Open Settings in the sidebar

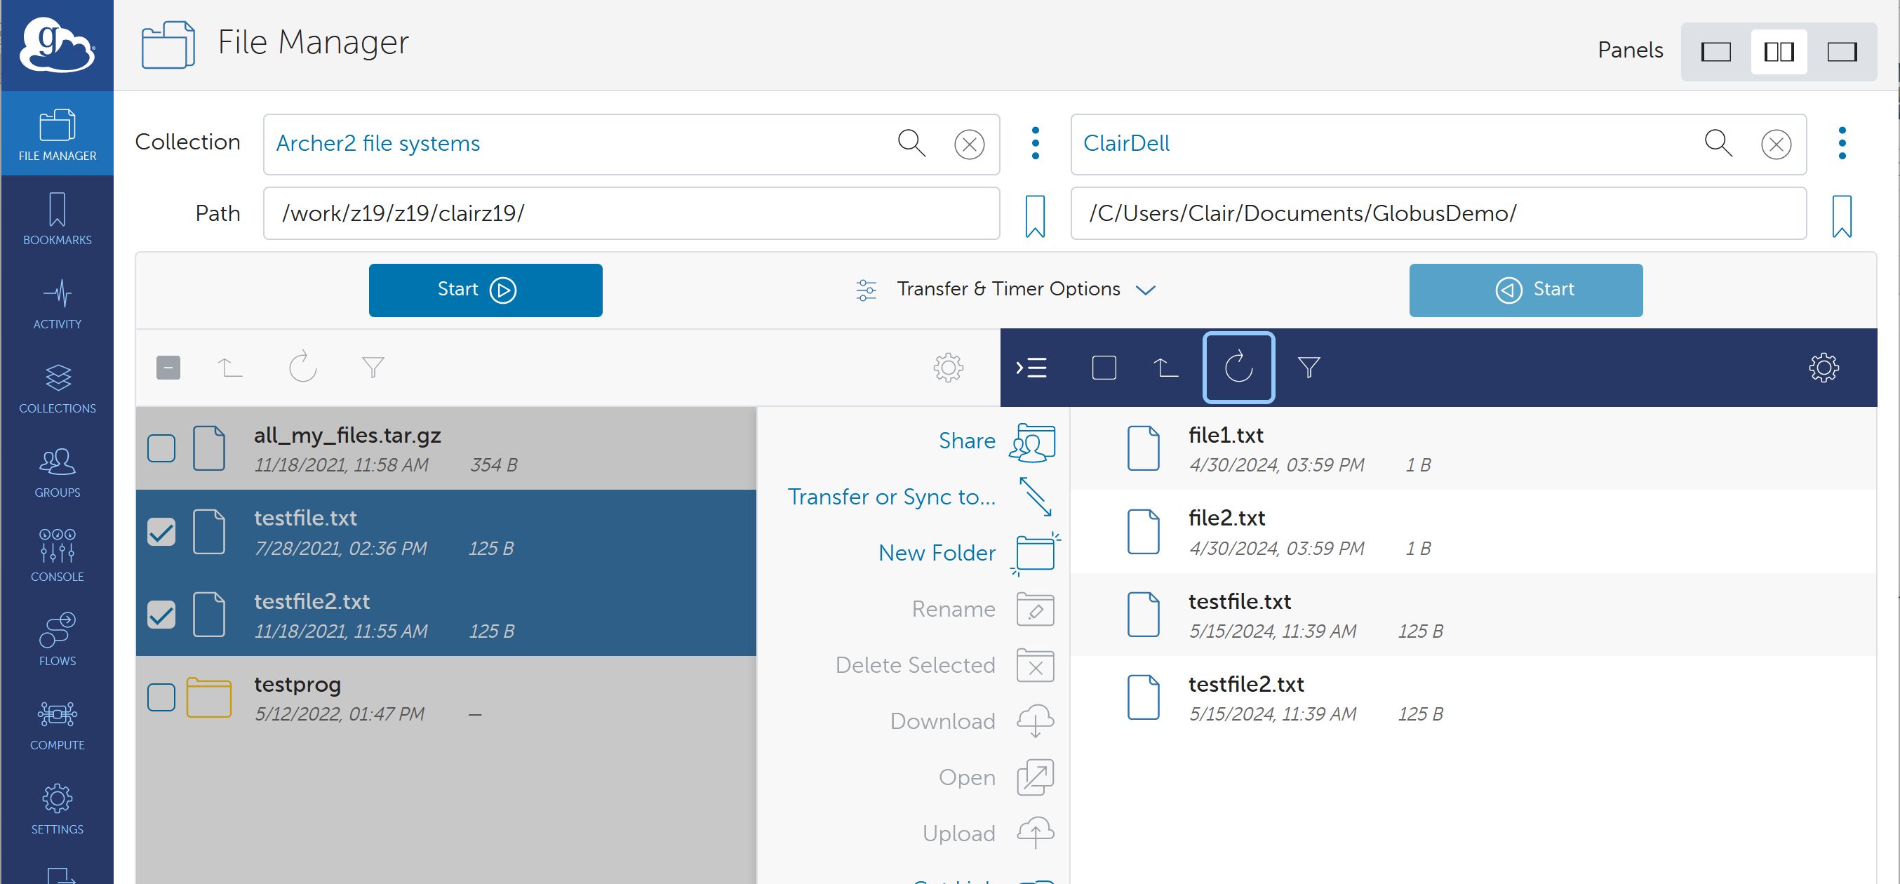coord(57,808)
